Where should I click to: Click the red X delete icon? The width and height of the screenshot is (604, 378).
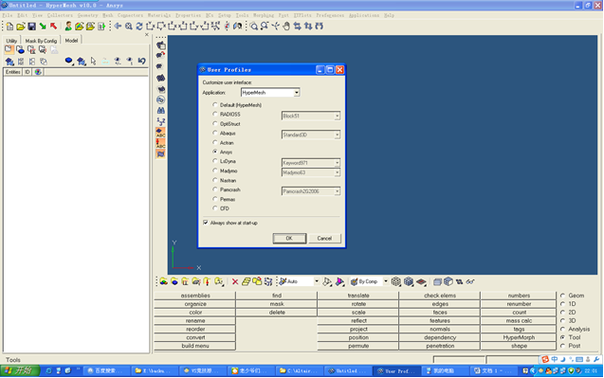pos(235,281)
